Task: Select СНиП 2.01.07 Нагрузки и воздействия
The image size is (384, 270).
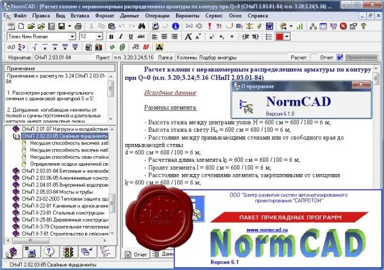Action: [x=65, y=129]
